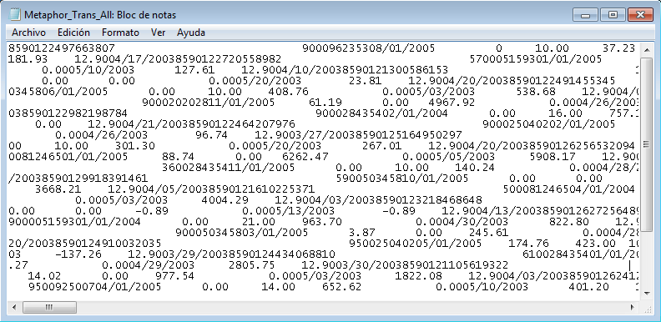661x322 pixels.
Task: Open the Formato menu
Action: 120,33
